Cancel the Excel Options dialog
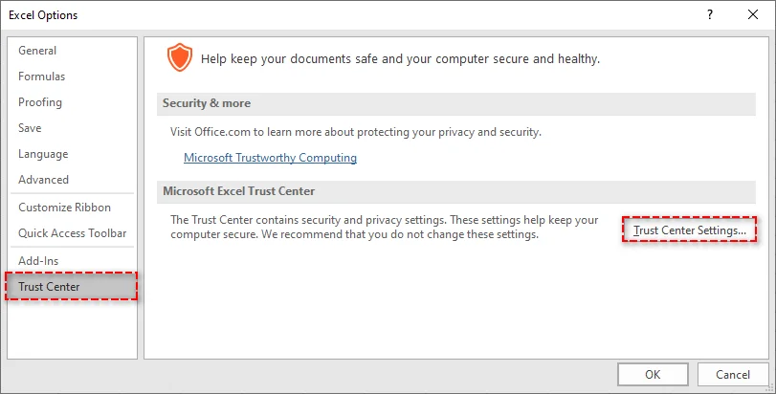 pos(732,374)
